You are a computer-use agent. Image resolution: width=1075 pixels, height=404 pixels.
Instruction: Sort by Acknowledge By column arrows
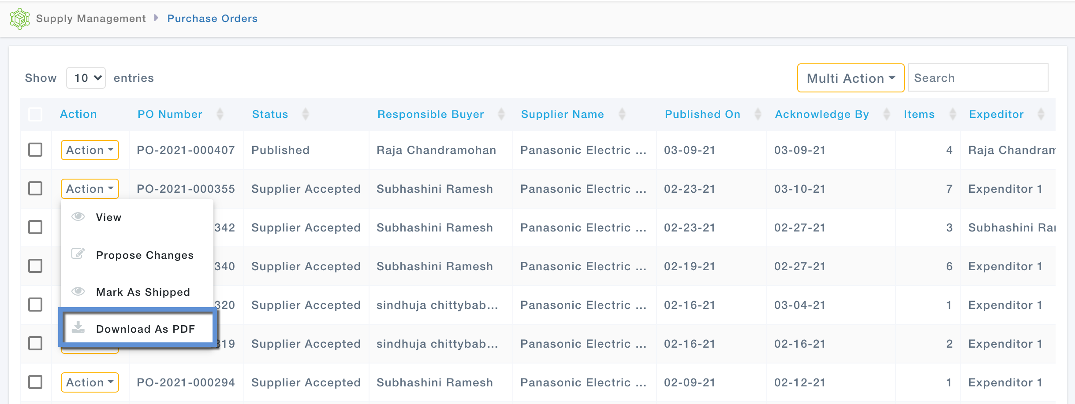[886, 114]
